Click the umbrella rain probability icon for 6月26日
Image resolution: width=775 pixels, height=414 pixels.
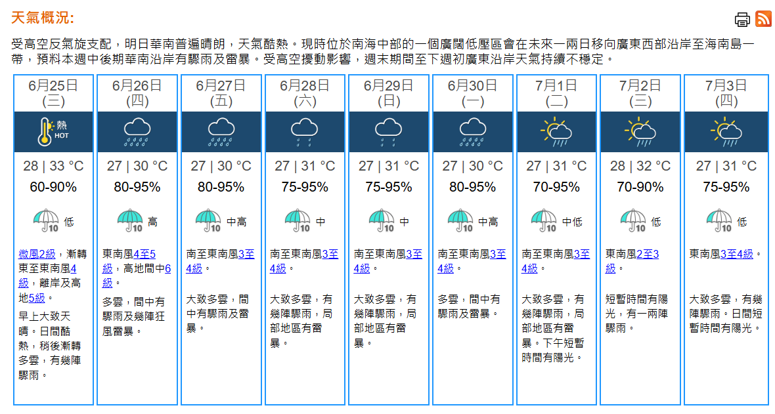tap(130, 221)
